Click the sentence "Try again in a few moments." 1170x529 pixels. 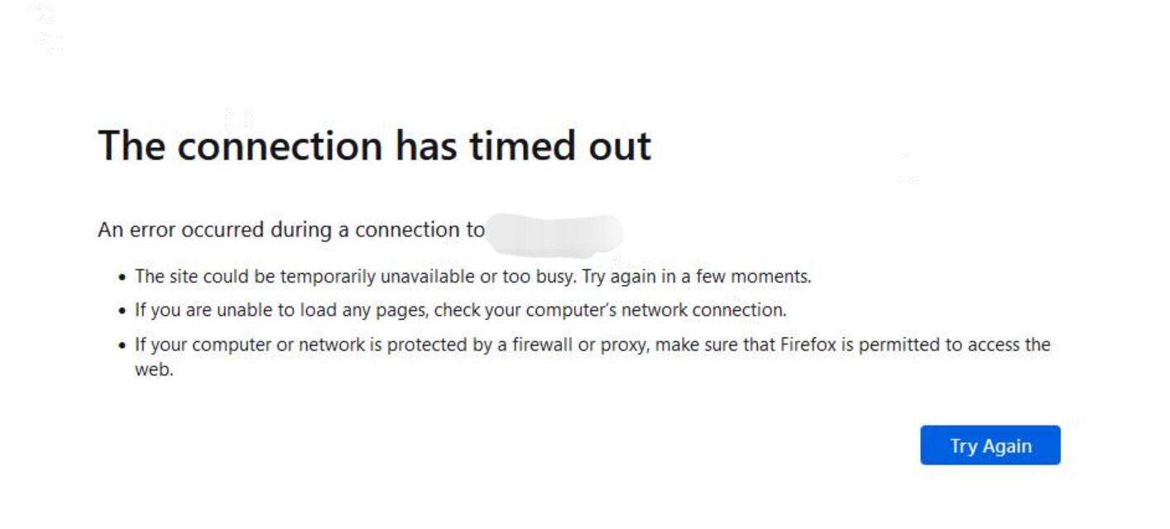tap(697, 277)
